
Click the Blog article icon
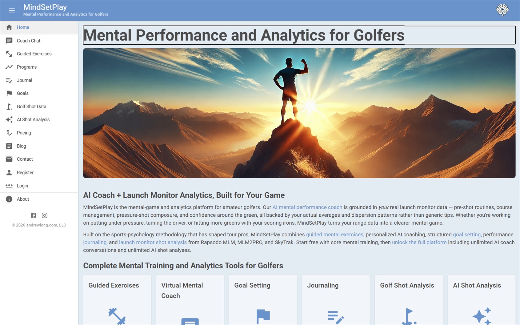click(9, 146)
